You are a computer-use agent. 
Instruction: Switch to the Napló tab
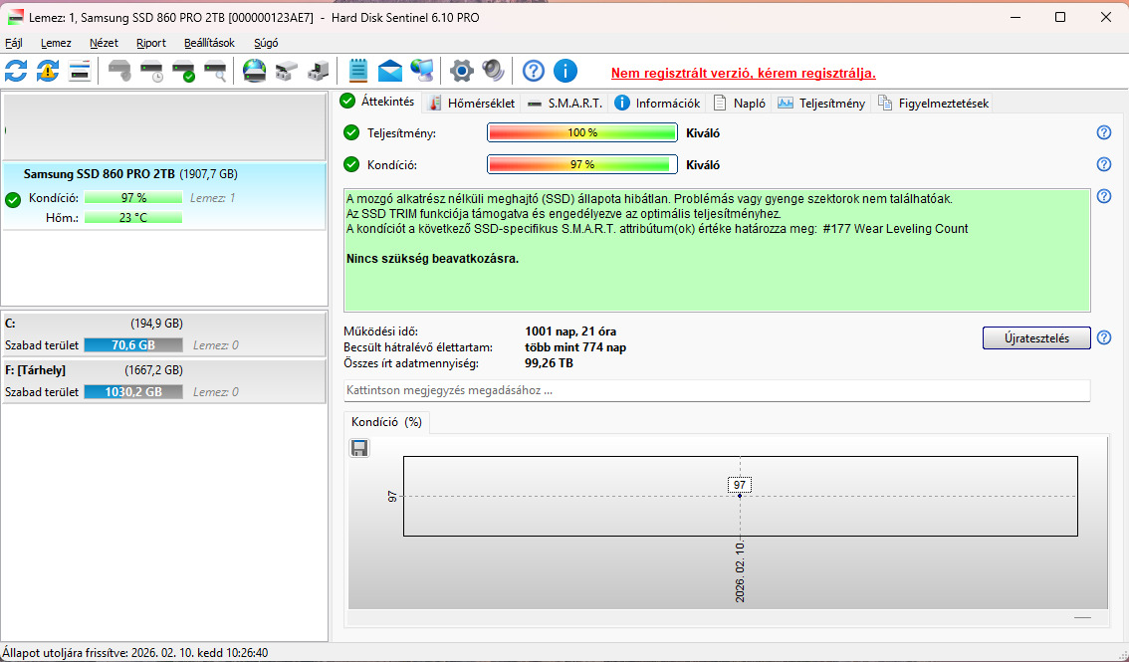(x=739, y=103)
